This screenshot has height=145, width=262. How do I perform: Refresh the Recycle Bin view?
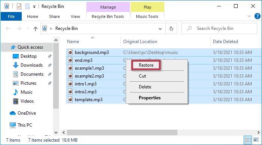point(171,28)
